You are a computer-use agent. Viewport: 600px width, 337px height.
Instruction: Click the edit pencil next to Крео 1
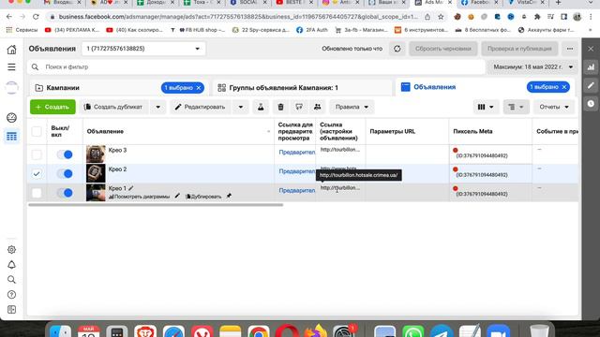(x=131, y=188)
